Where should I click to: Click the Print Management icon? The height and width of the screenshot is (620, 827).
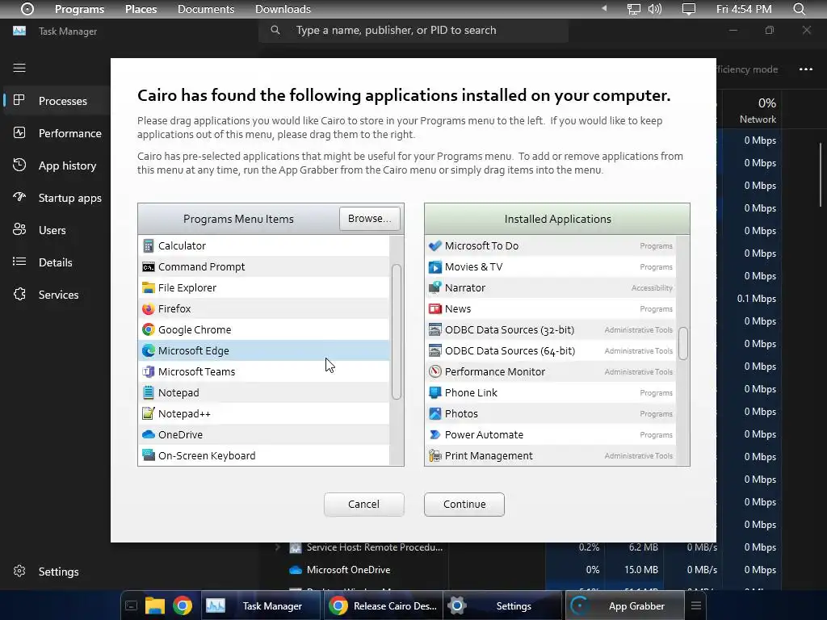(x=434, y=455)
